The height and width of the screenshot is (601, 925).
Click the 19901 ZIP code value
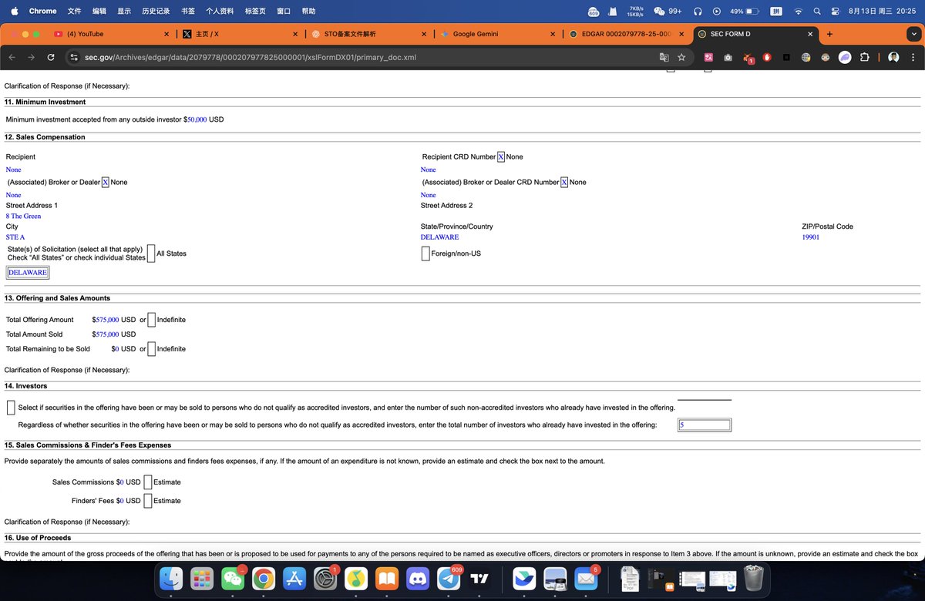[810, 237]
